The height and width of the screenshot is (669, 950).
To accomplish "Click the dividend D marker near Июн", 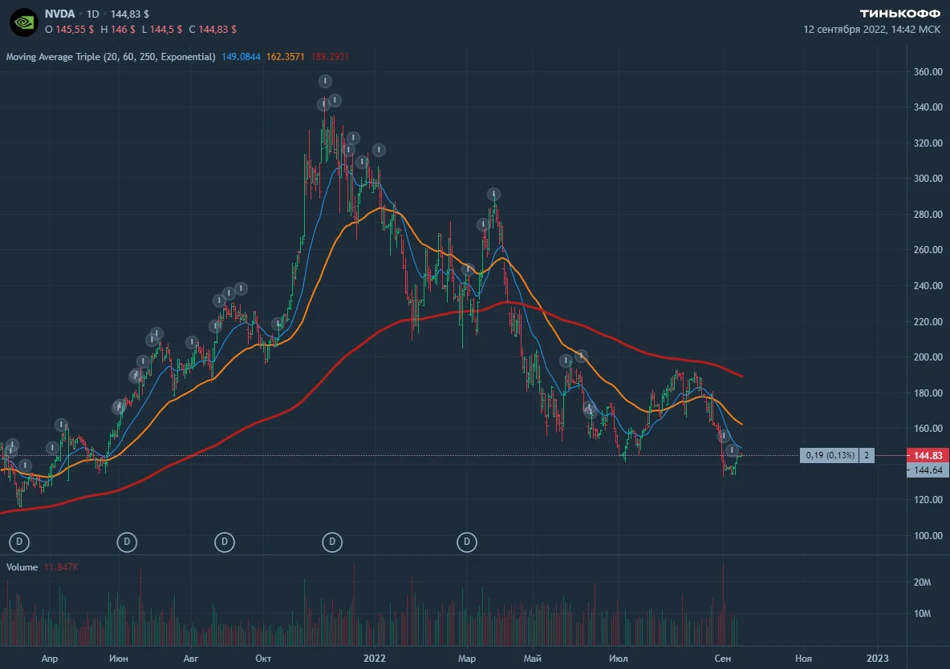I will pos(127,542).
